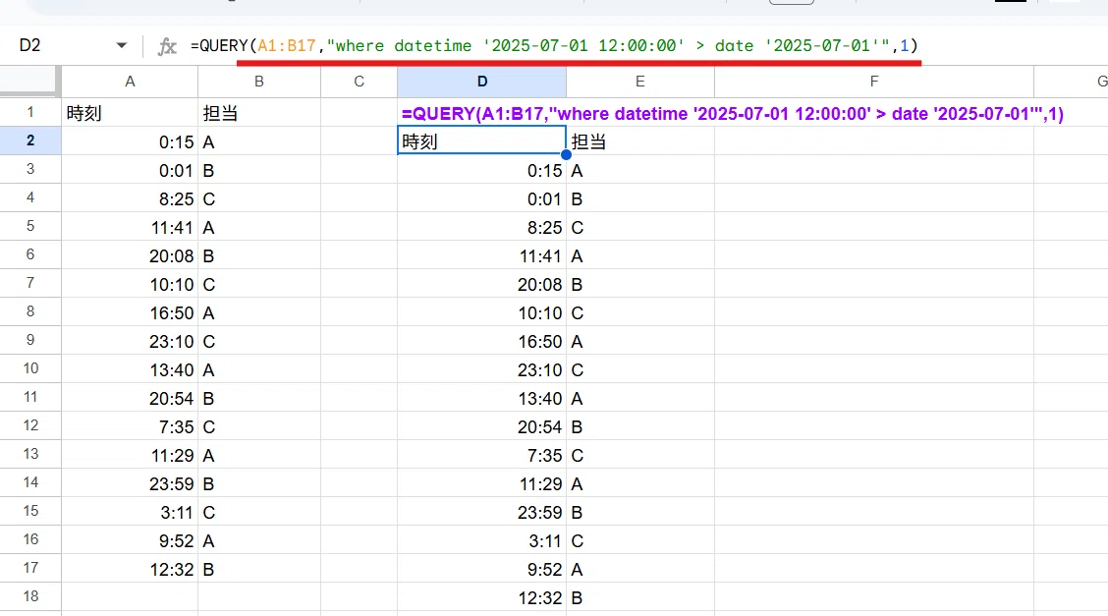Click cell D18 showing 12:32
This screenshot has height=616, width=1108.
click(482, 597)
